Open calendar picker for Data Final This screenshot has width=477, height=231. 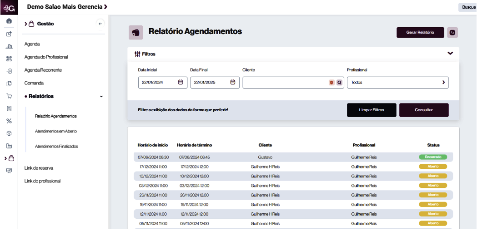tap(233, 83)
